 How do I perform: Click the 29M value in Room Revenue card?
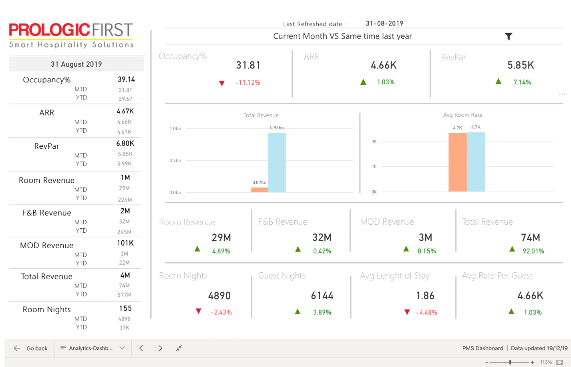221,237
